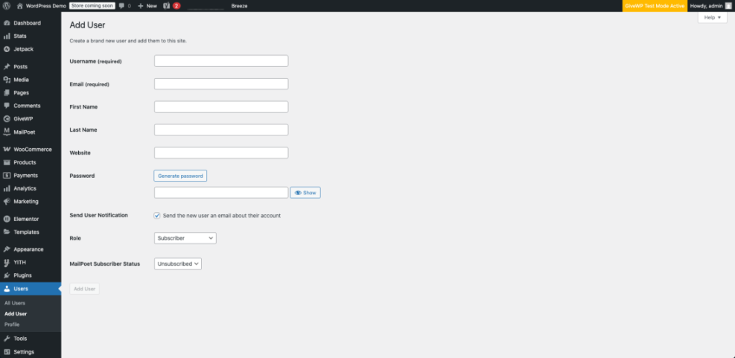This screenshot has width=735, height=358.
Task: Open the New content menu in admin bar
Action: click(x=147, y=6)
